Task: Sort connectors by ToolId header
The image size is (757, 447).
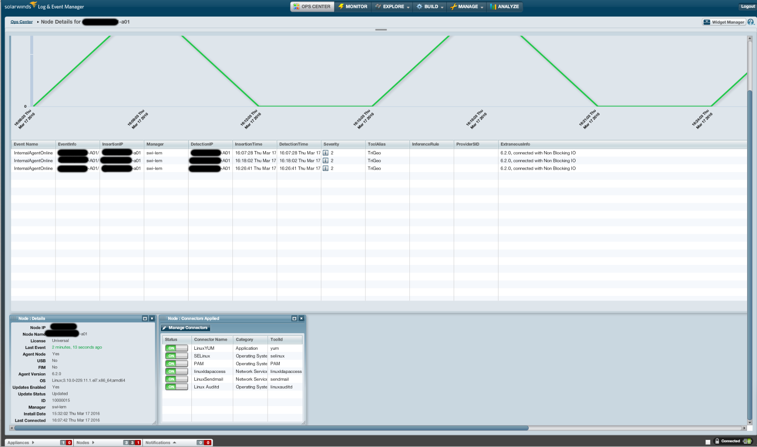Action: coord(285,339)
